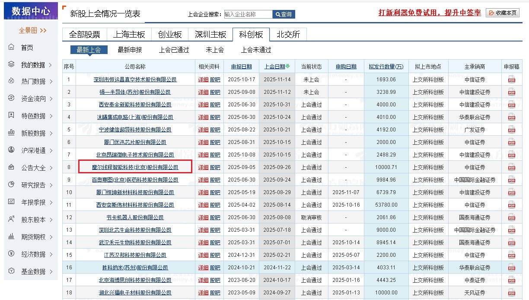Expand the 新股数据 sidebar menu

tap(50, 133)
